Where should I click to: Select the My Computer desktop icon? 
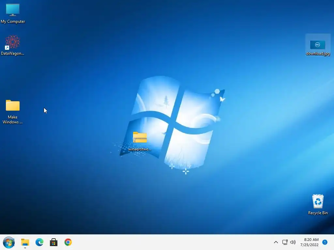13,10
